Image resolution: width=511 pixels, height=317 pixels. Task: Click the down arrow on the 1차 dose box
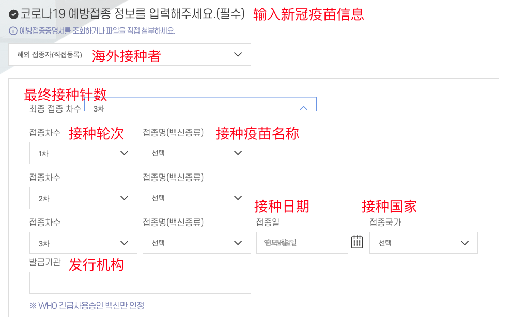click(x=124, y=153)
